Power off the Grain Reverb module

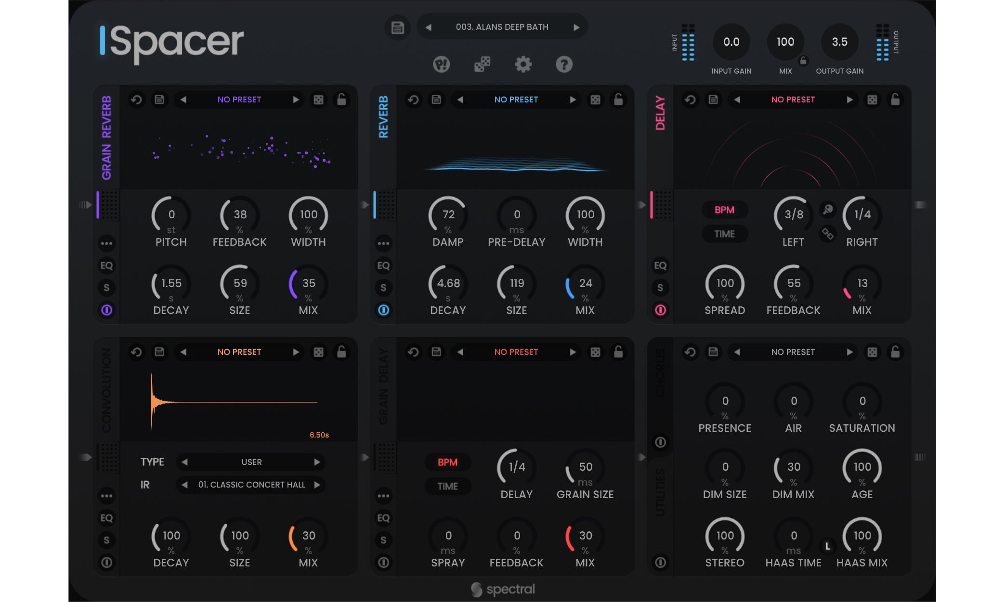click(x=107, y=310)
